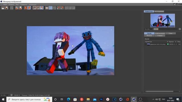Image resolution: width=182 pixels, height=102 pixels.
Task: Click the navigator preview thumbnail
Action: [163, 20]
